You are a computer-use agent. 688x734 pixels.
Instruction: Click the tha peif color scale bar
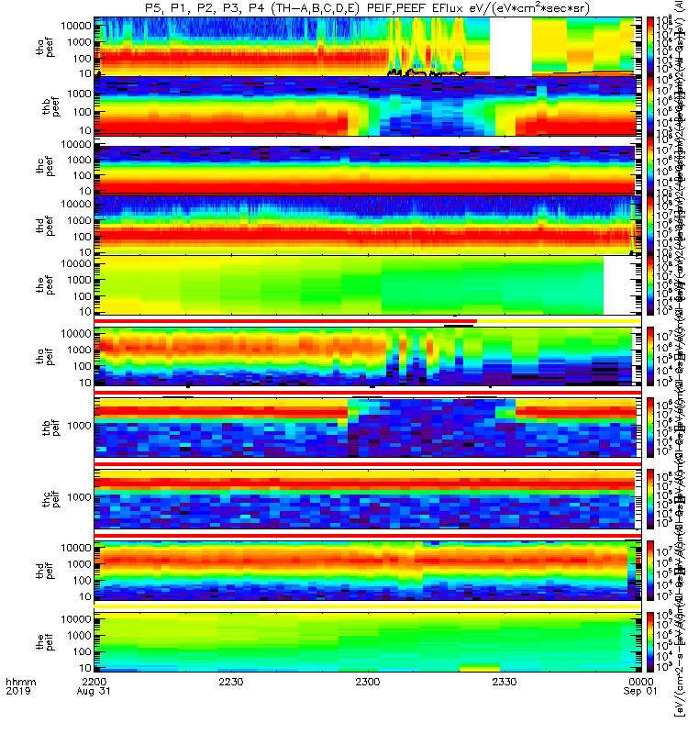tap(650, 357)
